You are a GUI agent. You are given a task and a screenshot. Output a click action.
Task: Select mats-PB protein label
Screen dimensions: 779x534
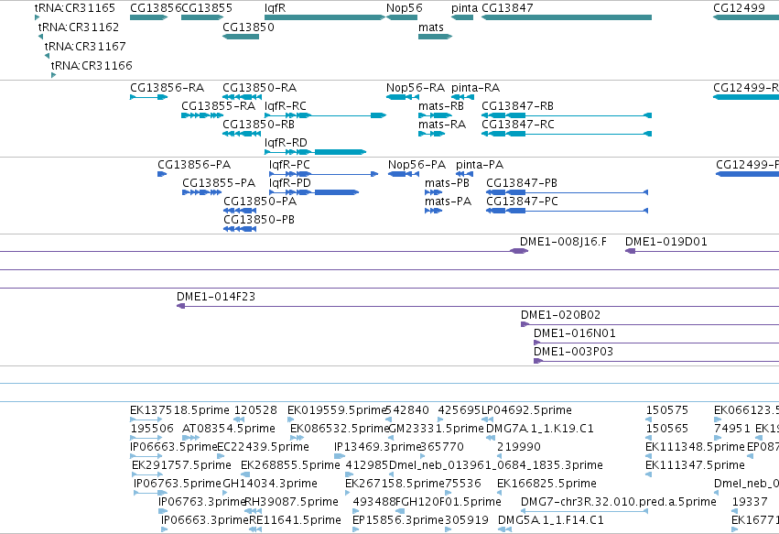pyautogui.click(x=447, y=183)
